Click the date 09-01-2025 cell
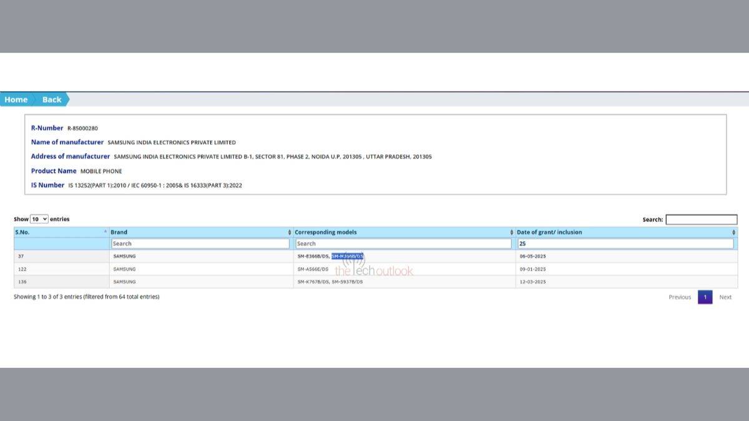The image size is (749, 421). (627, 269)
